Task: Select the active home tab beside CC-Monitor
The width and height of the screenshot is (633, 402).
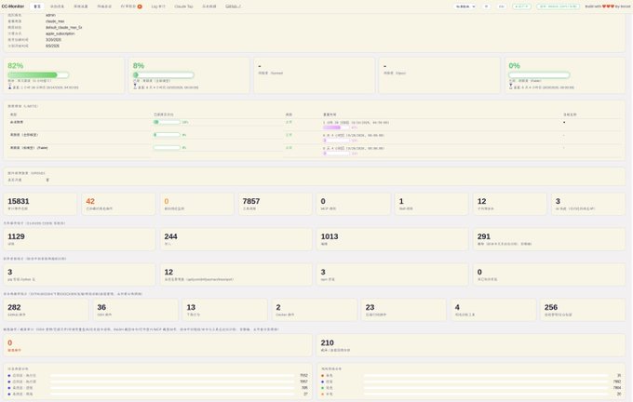Action: tap(37, 7)
